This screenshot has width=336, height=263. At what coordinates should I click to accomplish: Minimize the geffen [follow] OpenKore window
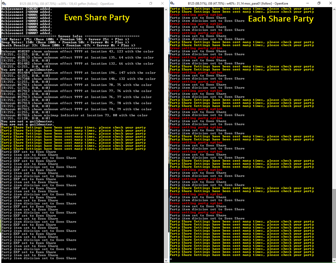(x=139, y=3)
